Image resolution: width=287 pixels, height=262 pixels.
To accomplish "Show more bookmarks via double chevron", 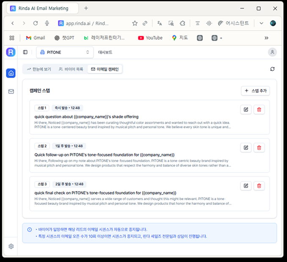I will 266,38.
